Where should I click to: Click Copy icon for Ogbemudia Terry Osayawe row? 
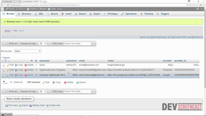pyautogui.click(x=16, y=70)
